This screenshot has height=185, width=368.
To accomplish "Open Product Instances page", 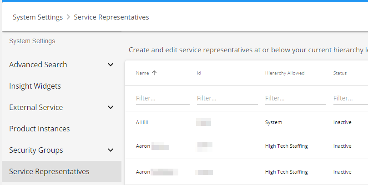I will (40, 129).
